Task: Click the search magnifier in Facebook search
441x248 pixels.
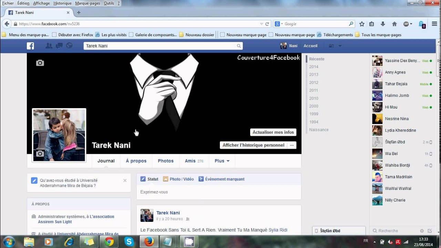Action: point(239,46)
